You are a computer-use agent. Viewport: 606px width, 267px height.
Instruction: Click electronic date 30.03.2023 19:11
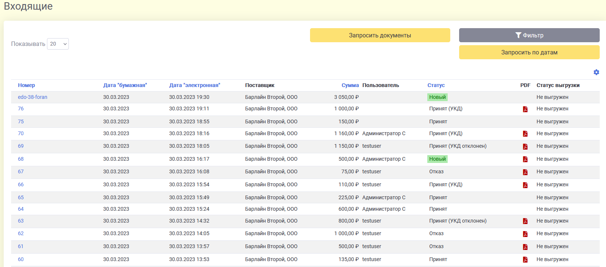tap(189, 109)
